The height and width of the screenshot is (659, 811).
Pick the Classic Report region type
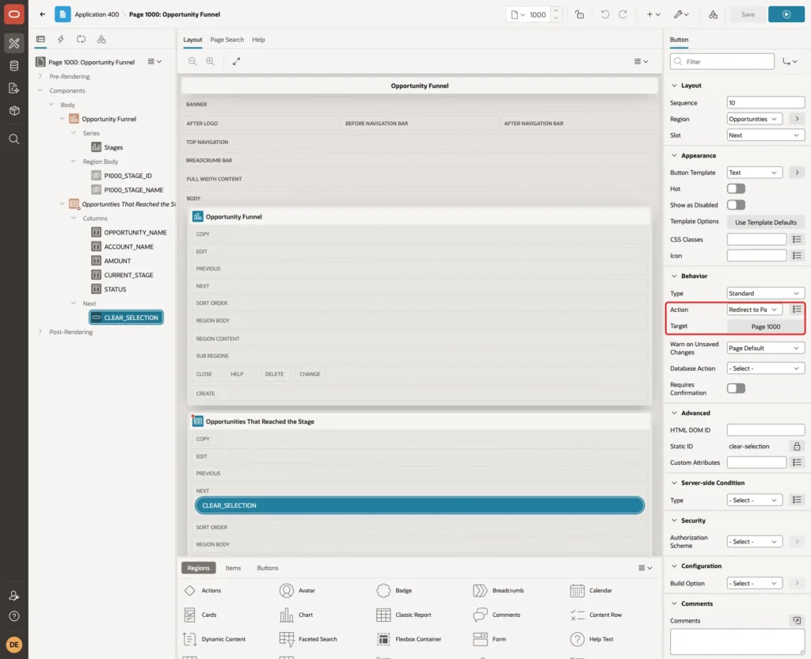pos(405,615)
